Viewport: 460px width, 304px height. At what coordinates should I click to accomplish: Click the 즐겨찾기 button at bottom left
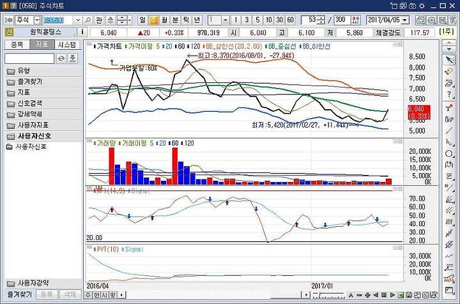[x=20, y=294]
